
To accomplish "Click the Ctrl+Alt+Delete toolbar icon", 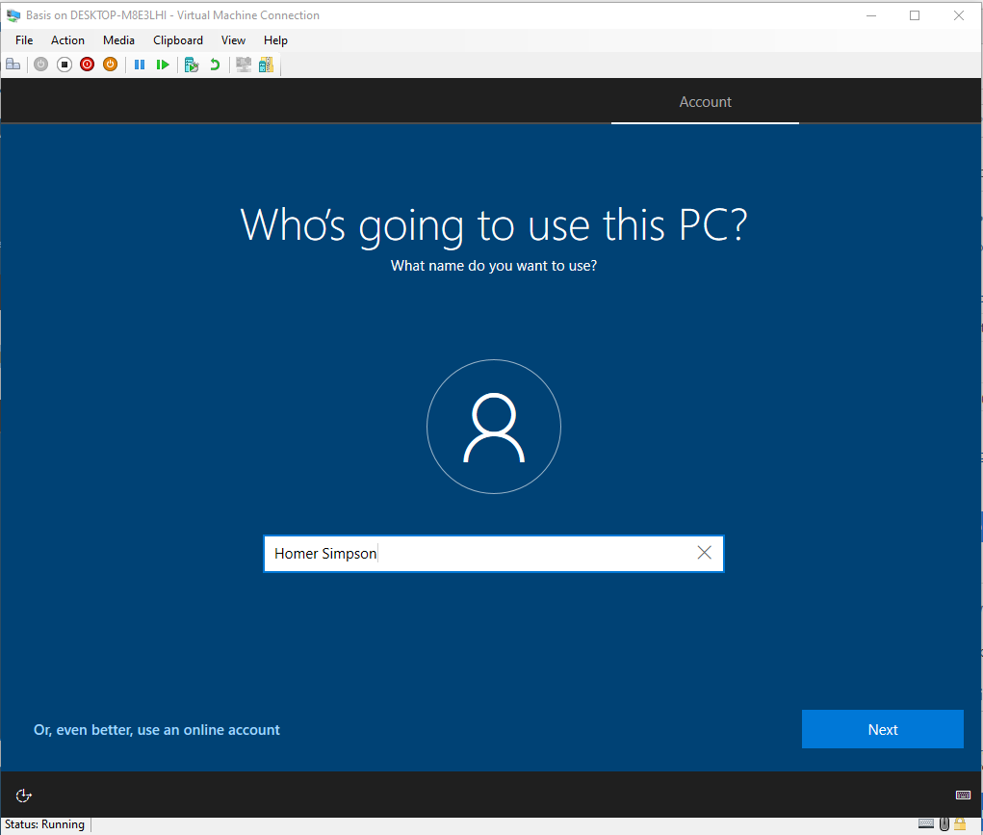I will tap(13, 64).
